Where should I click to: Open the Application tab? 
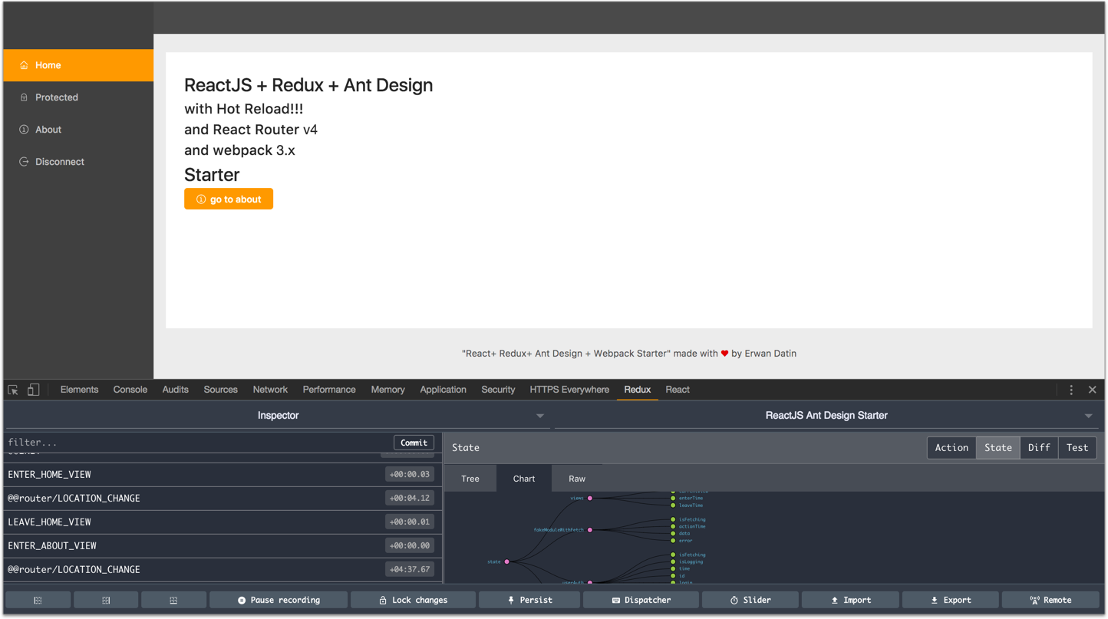[x=443, y=390]
